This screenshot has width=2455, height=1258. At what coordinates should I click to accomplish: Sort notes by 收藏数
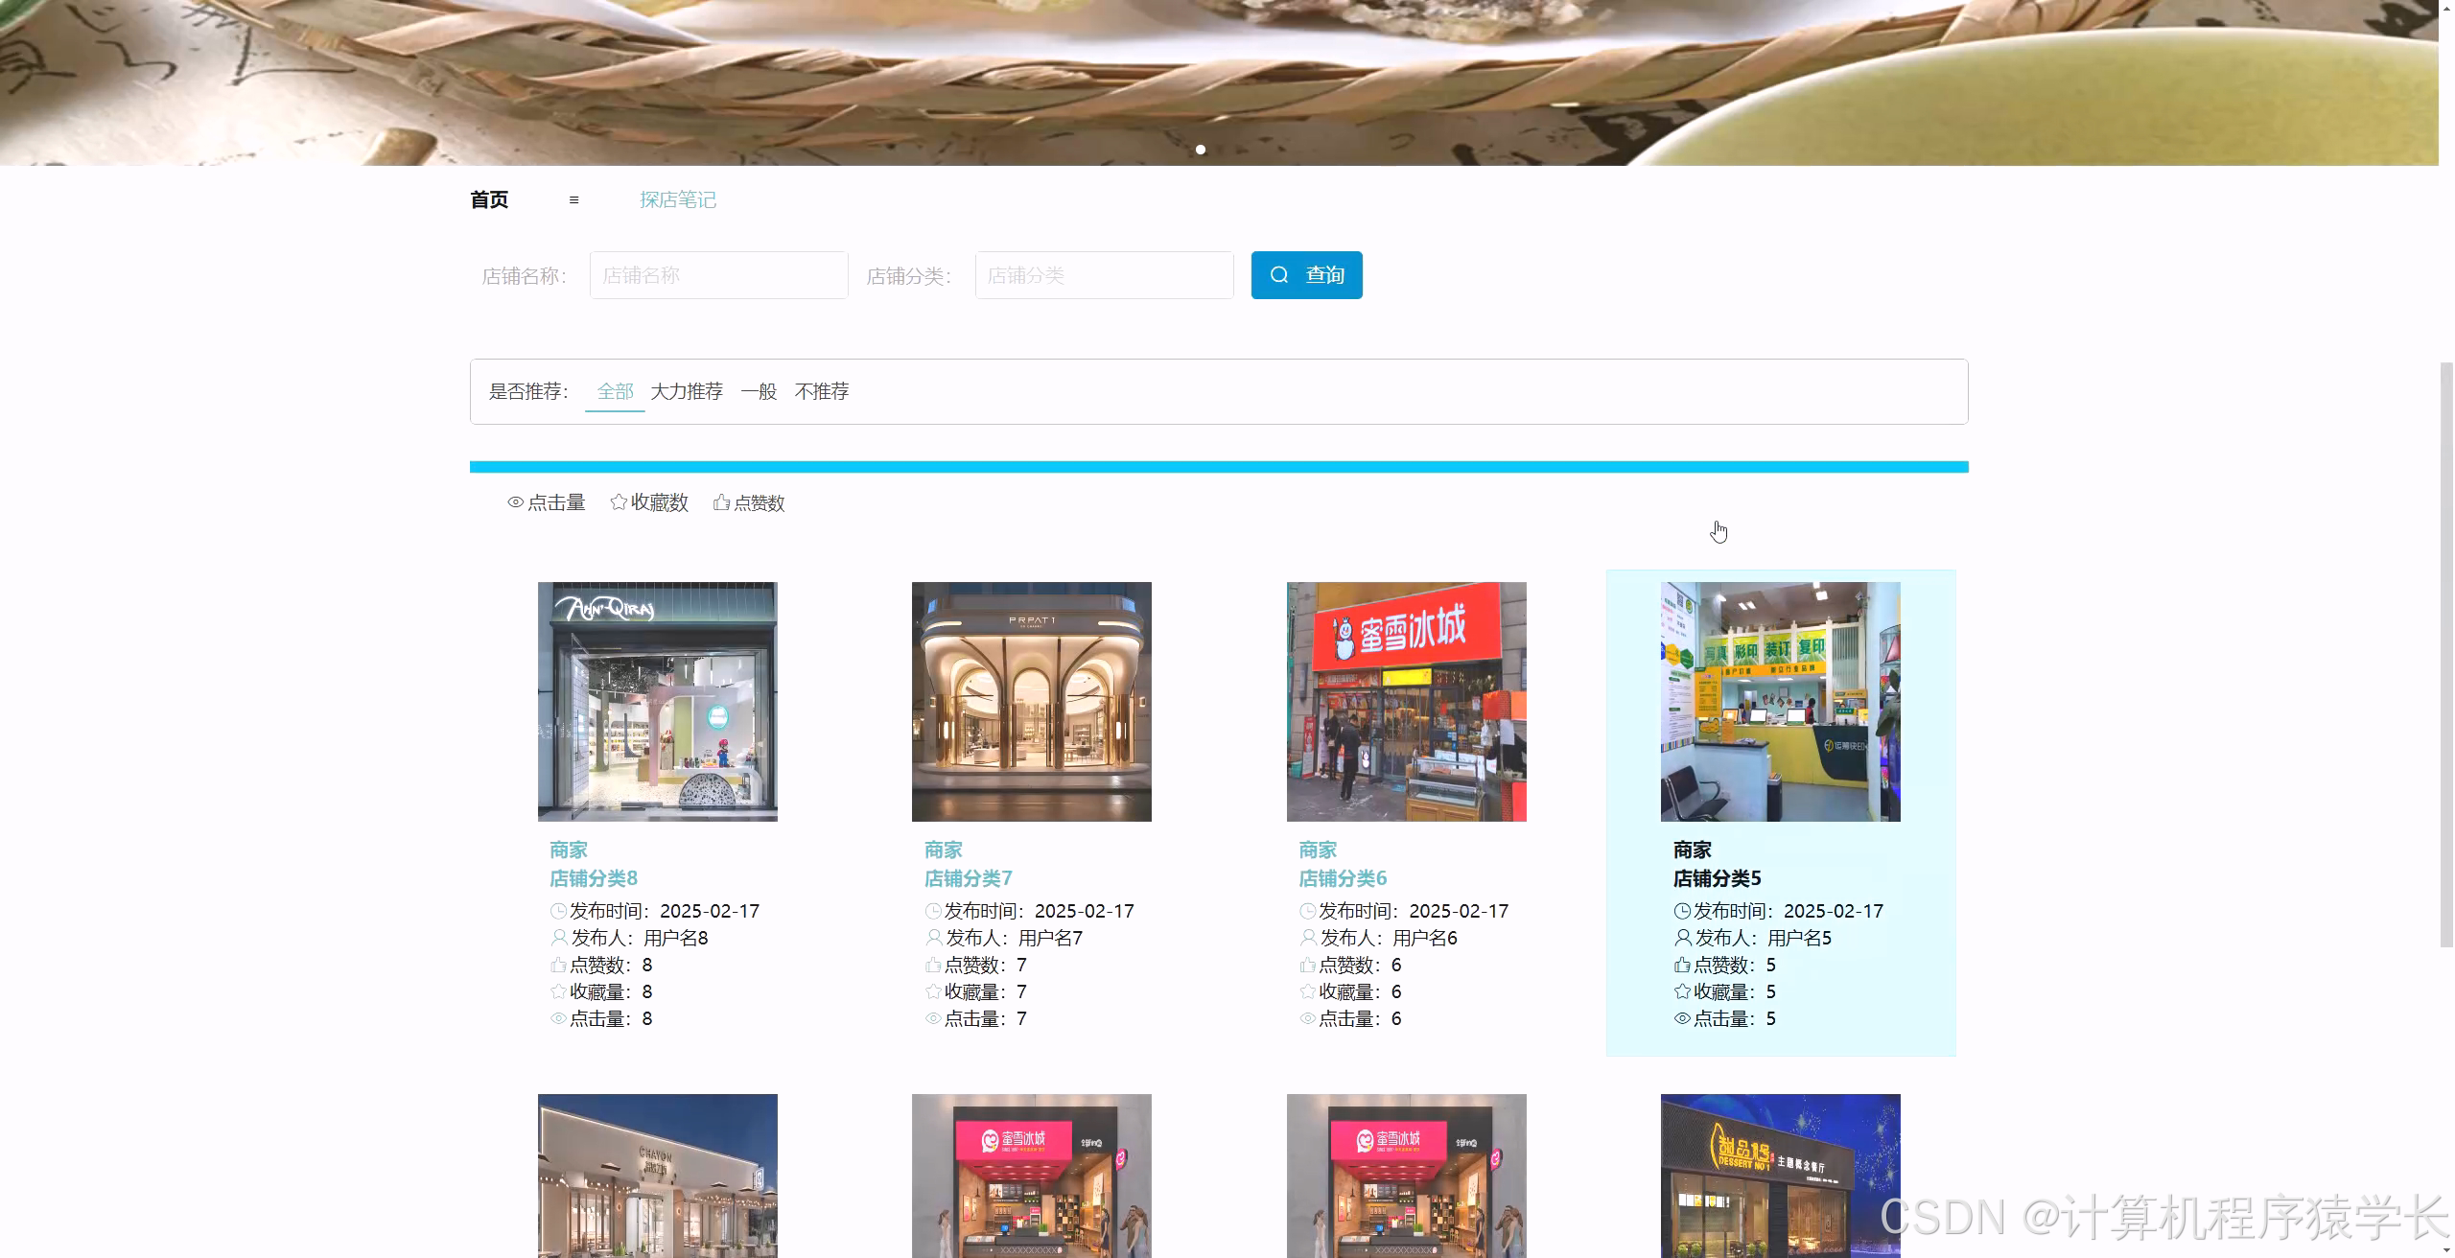[649, 502]
